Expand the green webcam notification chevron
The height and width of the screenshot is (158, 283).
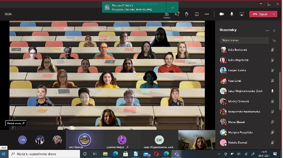tap(172, 7)
